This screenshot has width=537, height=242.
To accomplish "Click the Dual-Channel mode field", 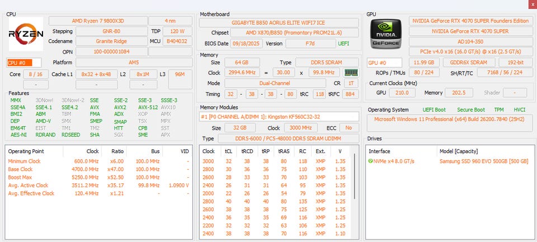I will tap(275, 83).
